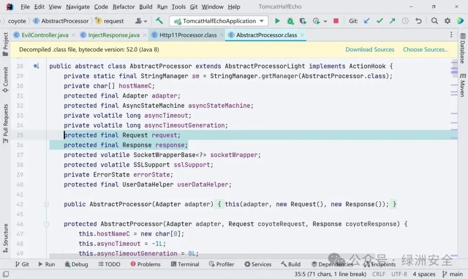Image resolution: width=468 pixels, height=279 pixels.
Task: Click the Download Sources link
Action: [x=370, y=49]
